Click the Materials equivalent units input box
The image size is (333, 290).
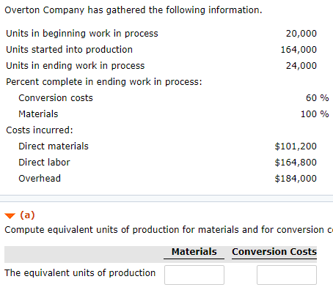[194, 275]
